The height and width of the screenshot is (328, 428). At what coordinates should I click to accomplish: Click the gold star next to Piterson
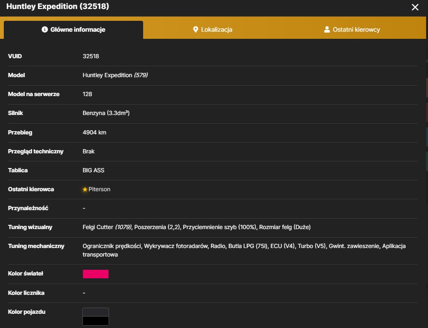85,189
